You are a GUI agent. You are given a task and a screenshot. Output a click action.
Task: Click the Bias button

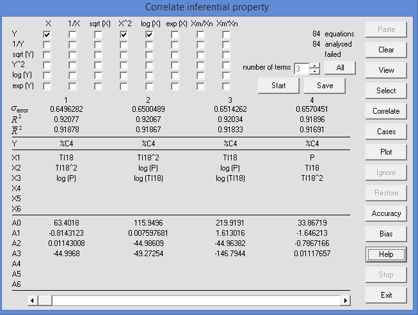pos(386,234)
